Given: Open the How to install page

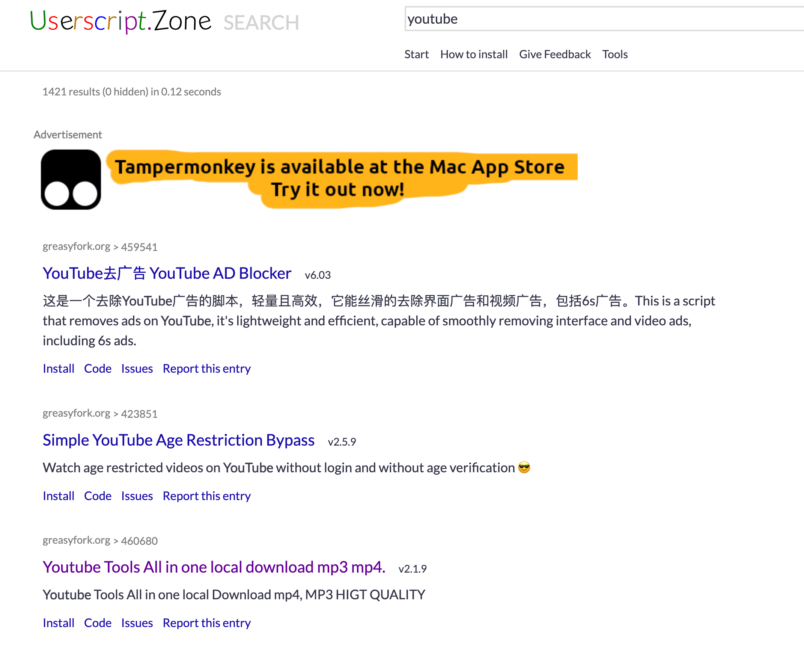Looking at the screenshot, I should point(474,54).
